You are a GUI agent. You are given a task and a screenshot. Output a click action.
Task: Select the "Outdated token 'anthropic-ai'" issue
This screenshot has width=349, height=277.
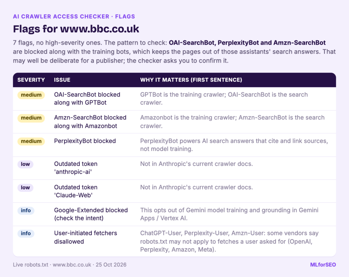point(76,168)
